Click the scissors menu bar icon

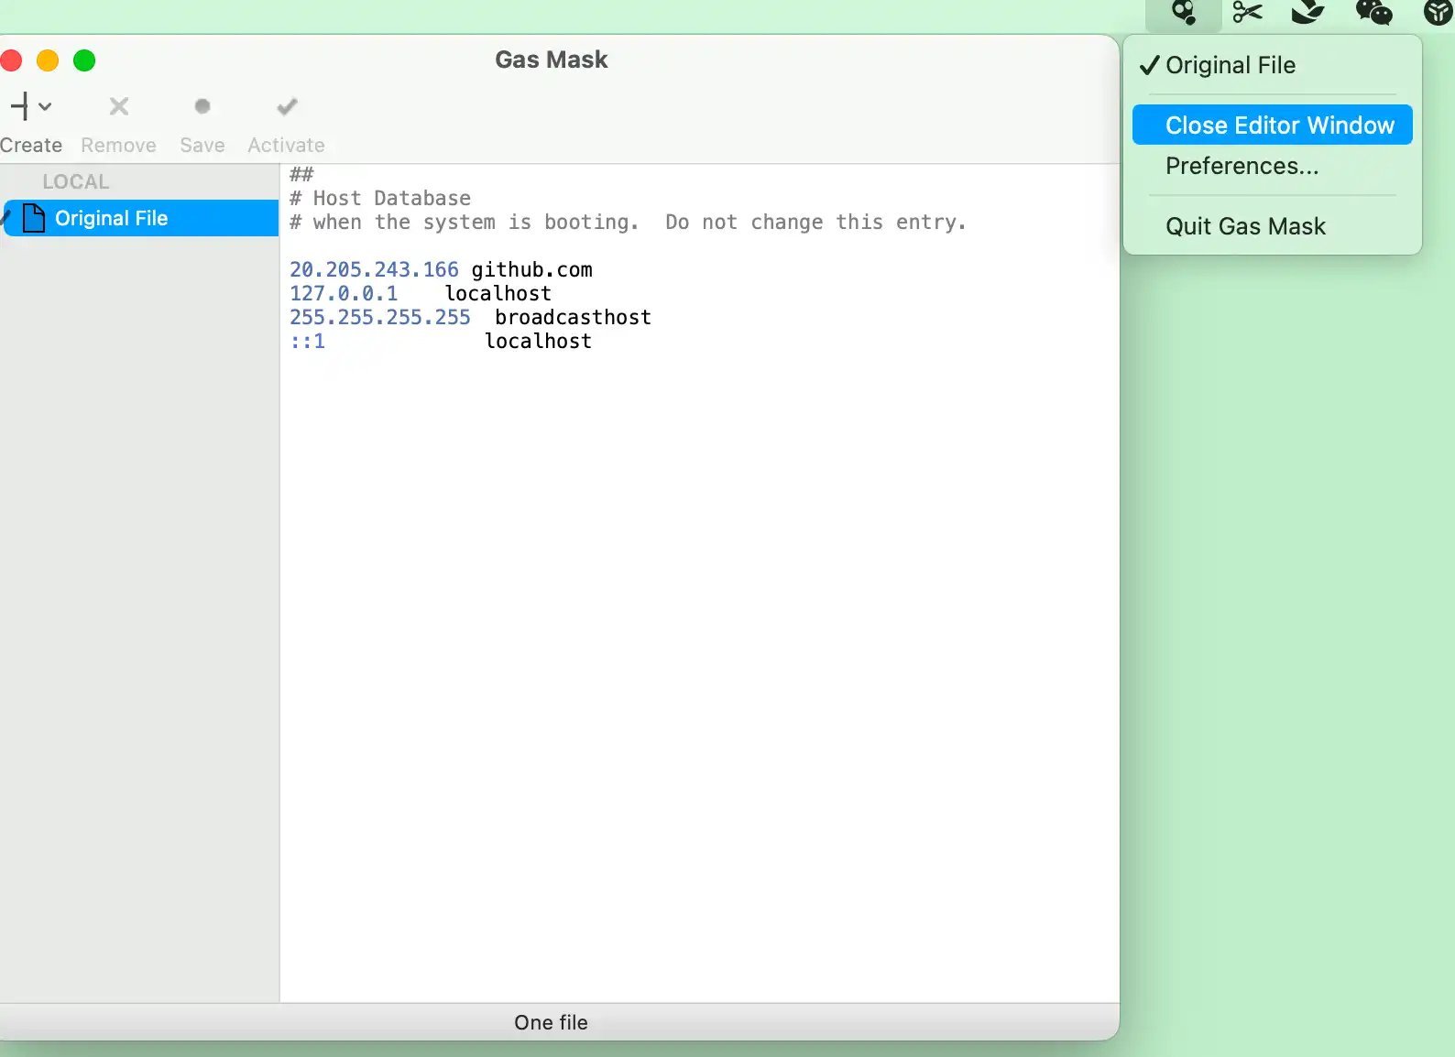[x=1247, y=13]
